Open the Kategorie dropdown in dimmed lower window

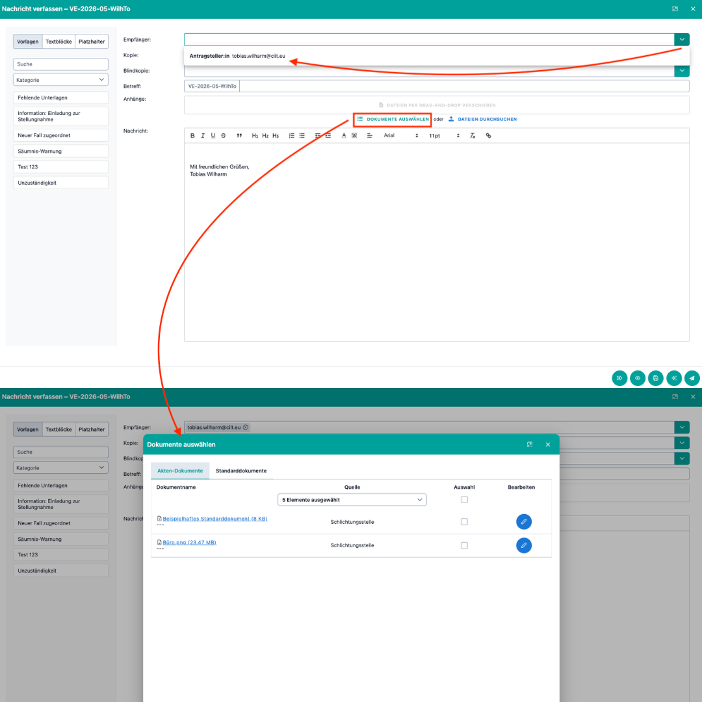click(x=60, y=467)
